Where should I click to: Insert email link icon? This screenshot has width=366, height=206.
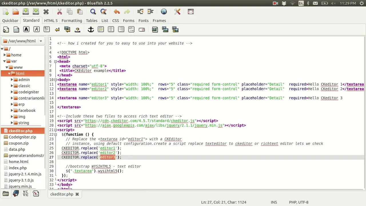(x=142, y=29)
